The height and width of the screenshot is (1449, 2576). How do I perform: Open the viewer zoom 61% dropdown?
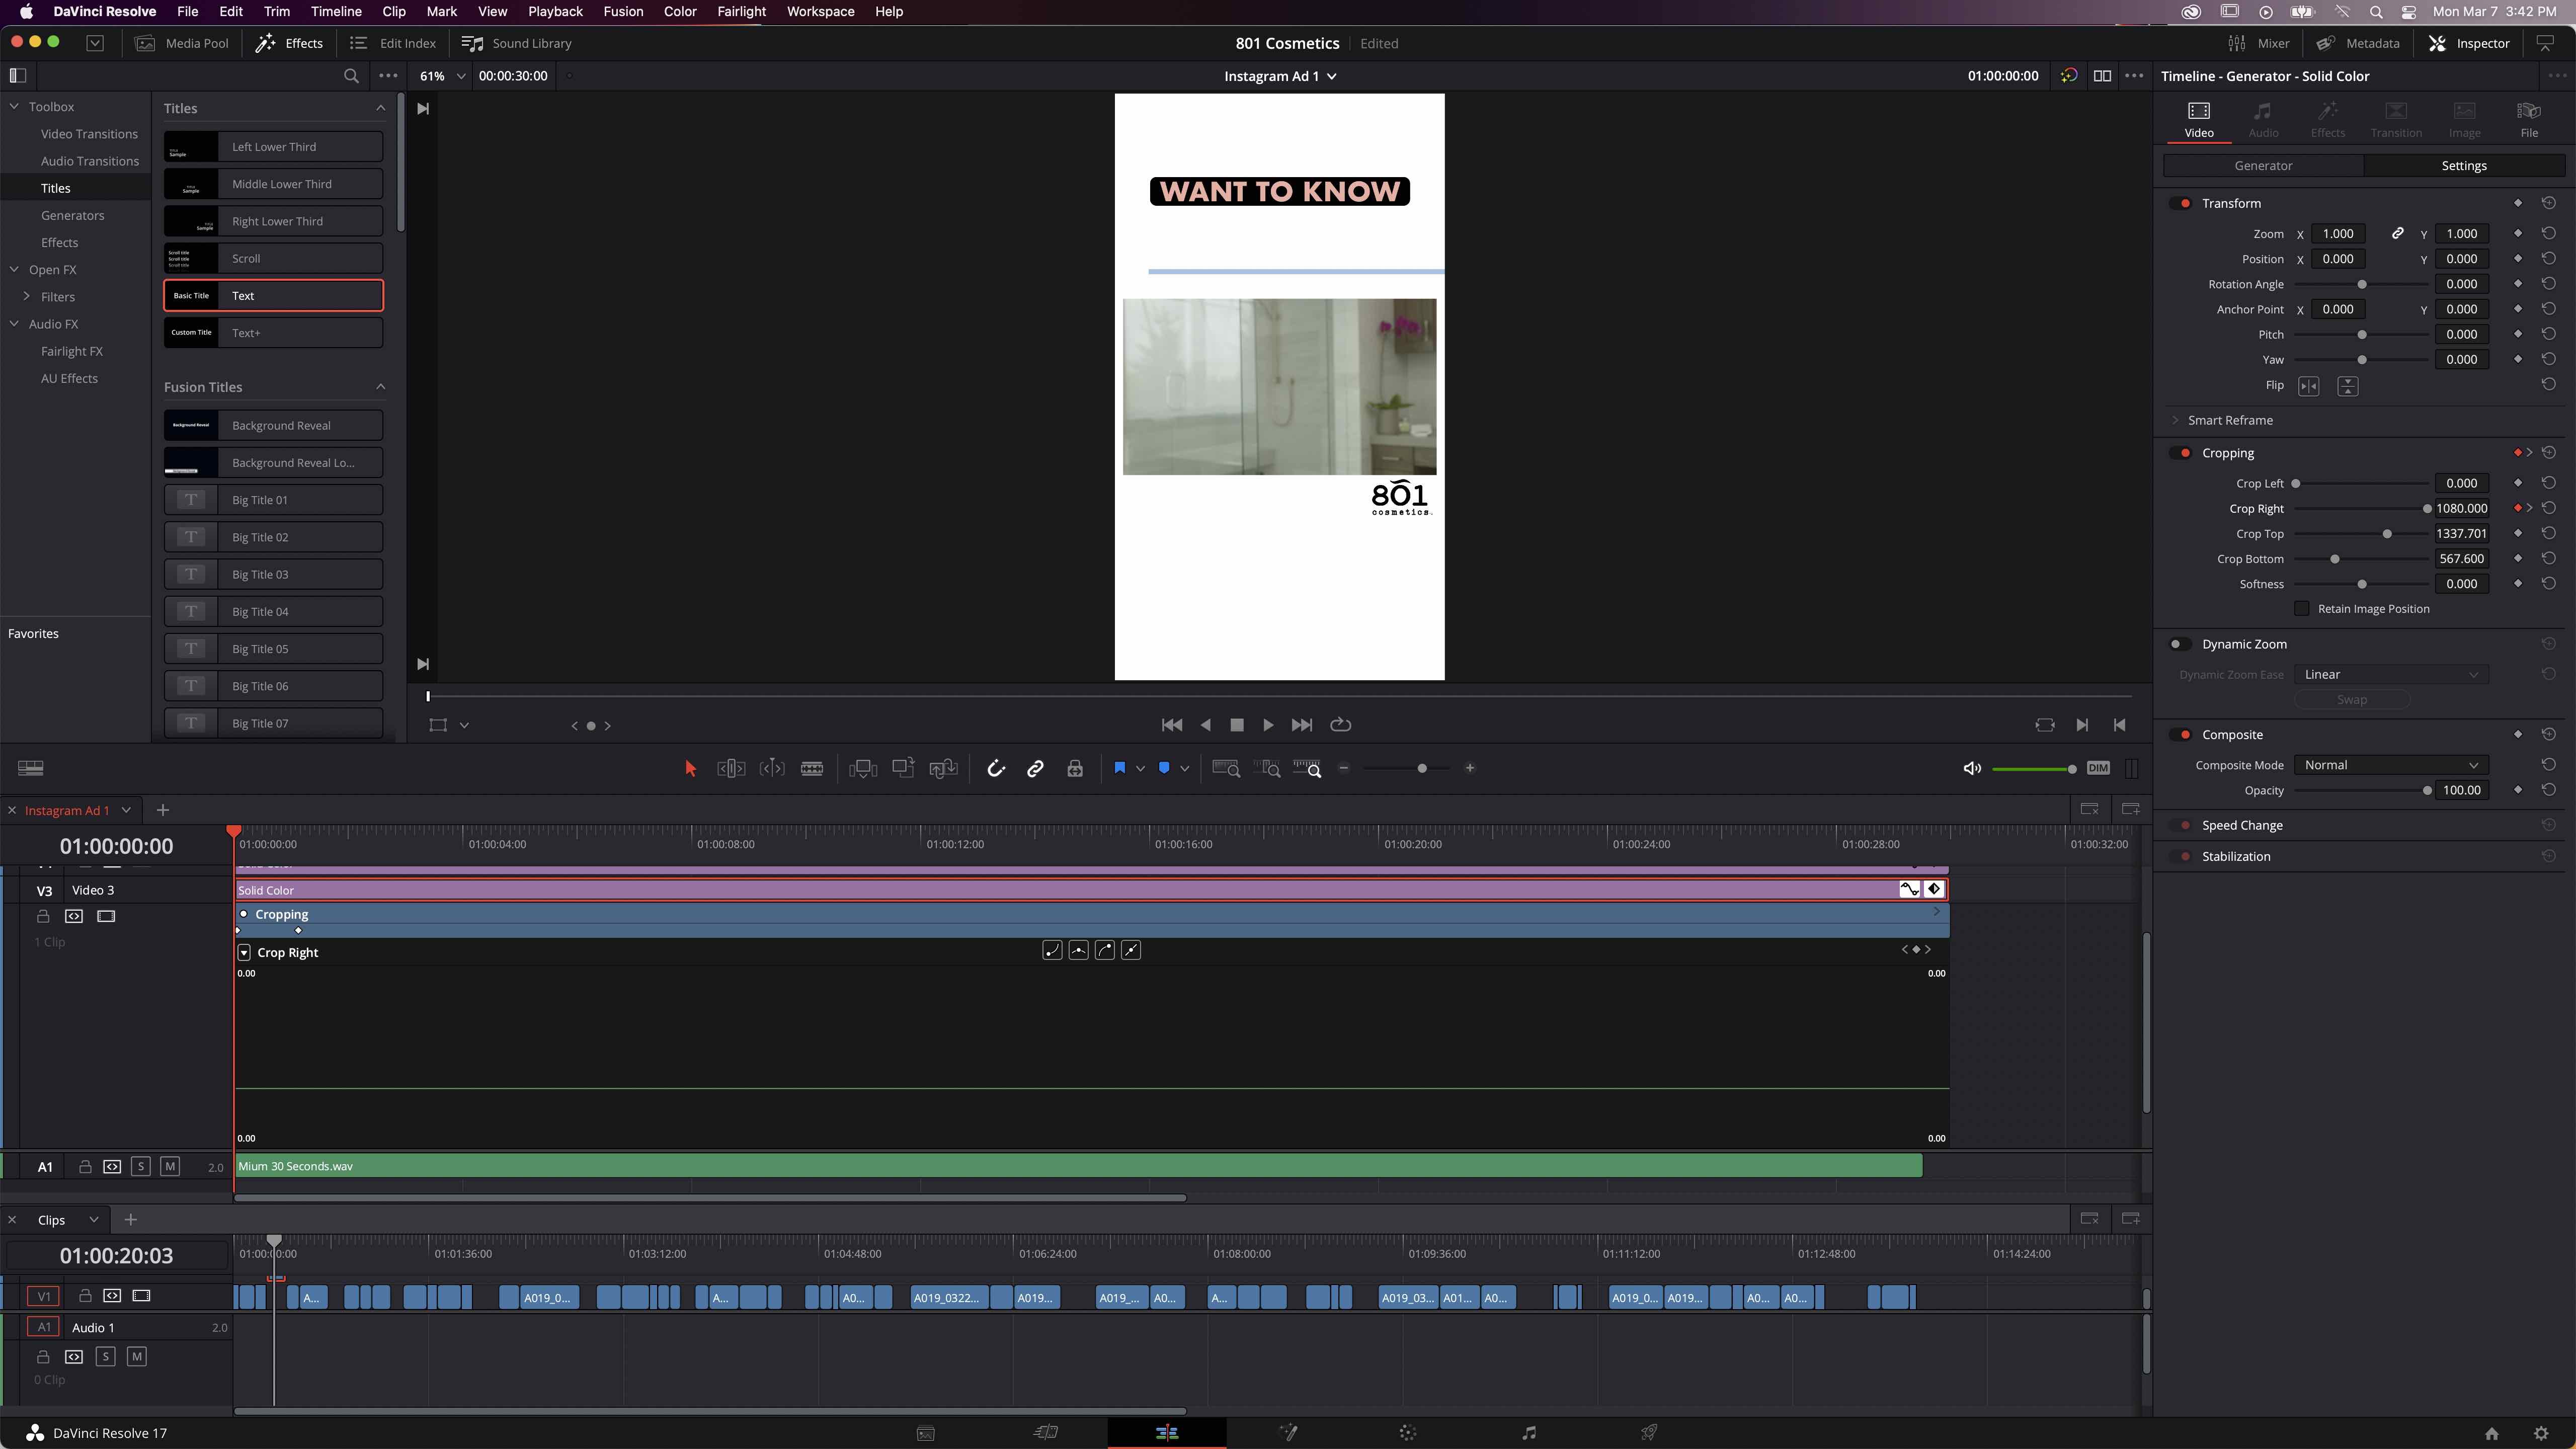point(443,76)
